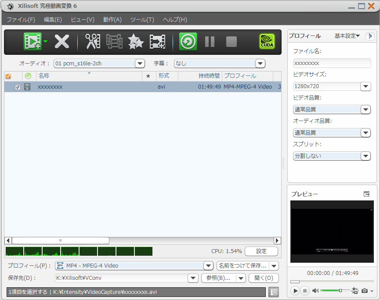Uncheck the xxxxxxxx file checkbox

(x=18, y=87)
